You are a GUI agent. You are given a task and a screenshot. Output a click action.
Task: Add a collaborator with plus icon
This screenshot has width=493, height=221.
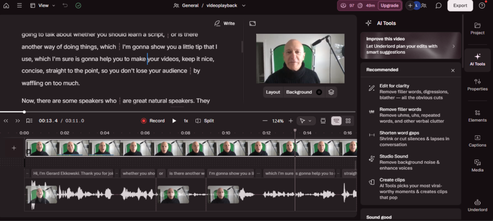(x=410, y=5)
